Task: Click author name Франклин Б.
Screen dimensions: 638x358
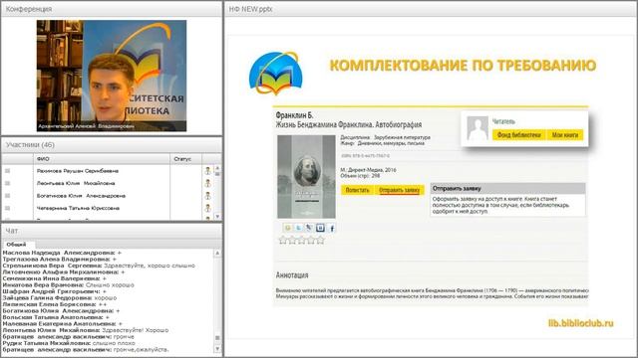Action: click(295, 115)
